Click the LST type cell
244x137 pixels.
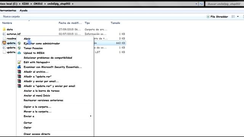98,52
